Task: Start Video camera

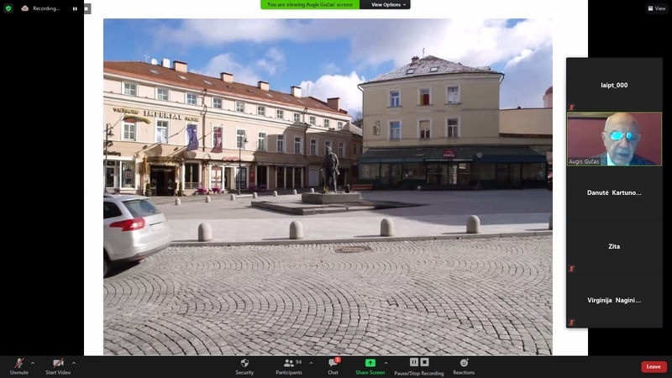Action: click(57, 365)
